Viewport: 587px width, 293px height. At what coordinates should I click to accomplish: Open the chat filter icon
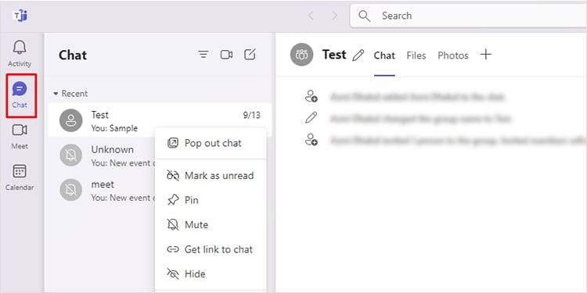pos(203,55)
